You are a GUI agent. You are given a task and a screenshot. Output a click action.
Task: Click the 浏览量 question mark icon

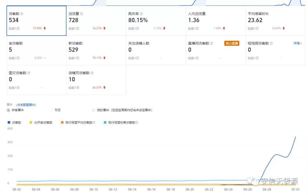(x=82, y=13)
